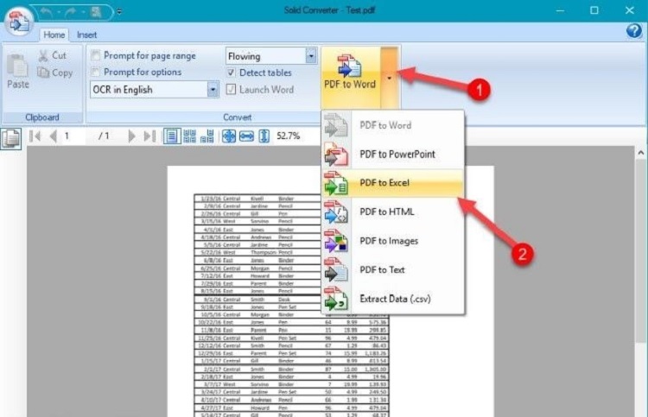Click the Cut command

point(52,55)
